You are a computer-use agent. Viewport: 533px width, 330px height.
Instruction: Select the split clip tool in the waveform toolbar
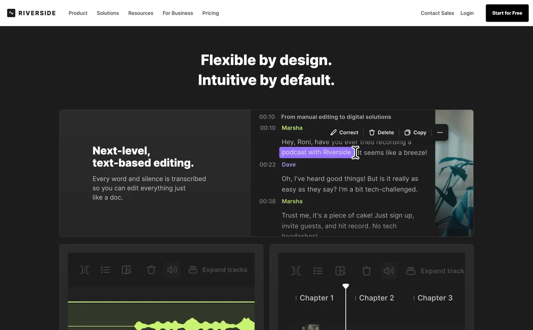85,270
